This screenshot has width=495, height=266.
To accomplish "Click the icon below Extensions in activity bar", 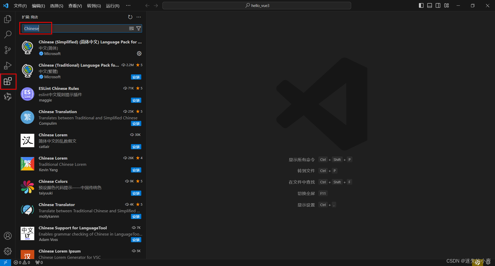I will (8, 97).
